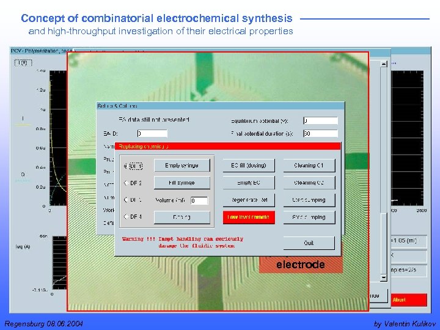Click 'by Valentin Kulikov' footer text
The width and height of the screenshot is (440, 330).
(405, 324)
